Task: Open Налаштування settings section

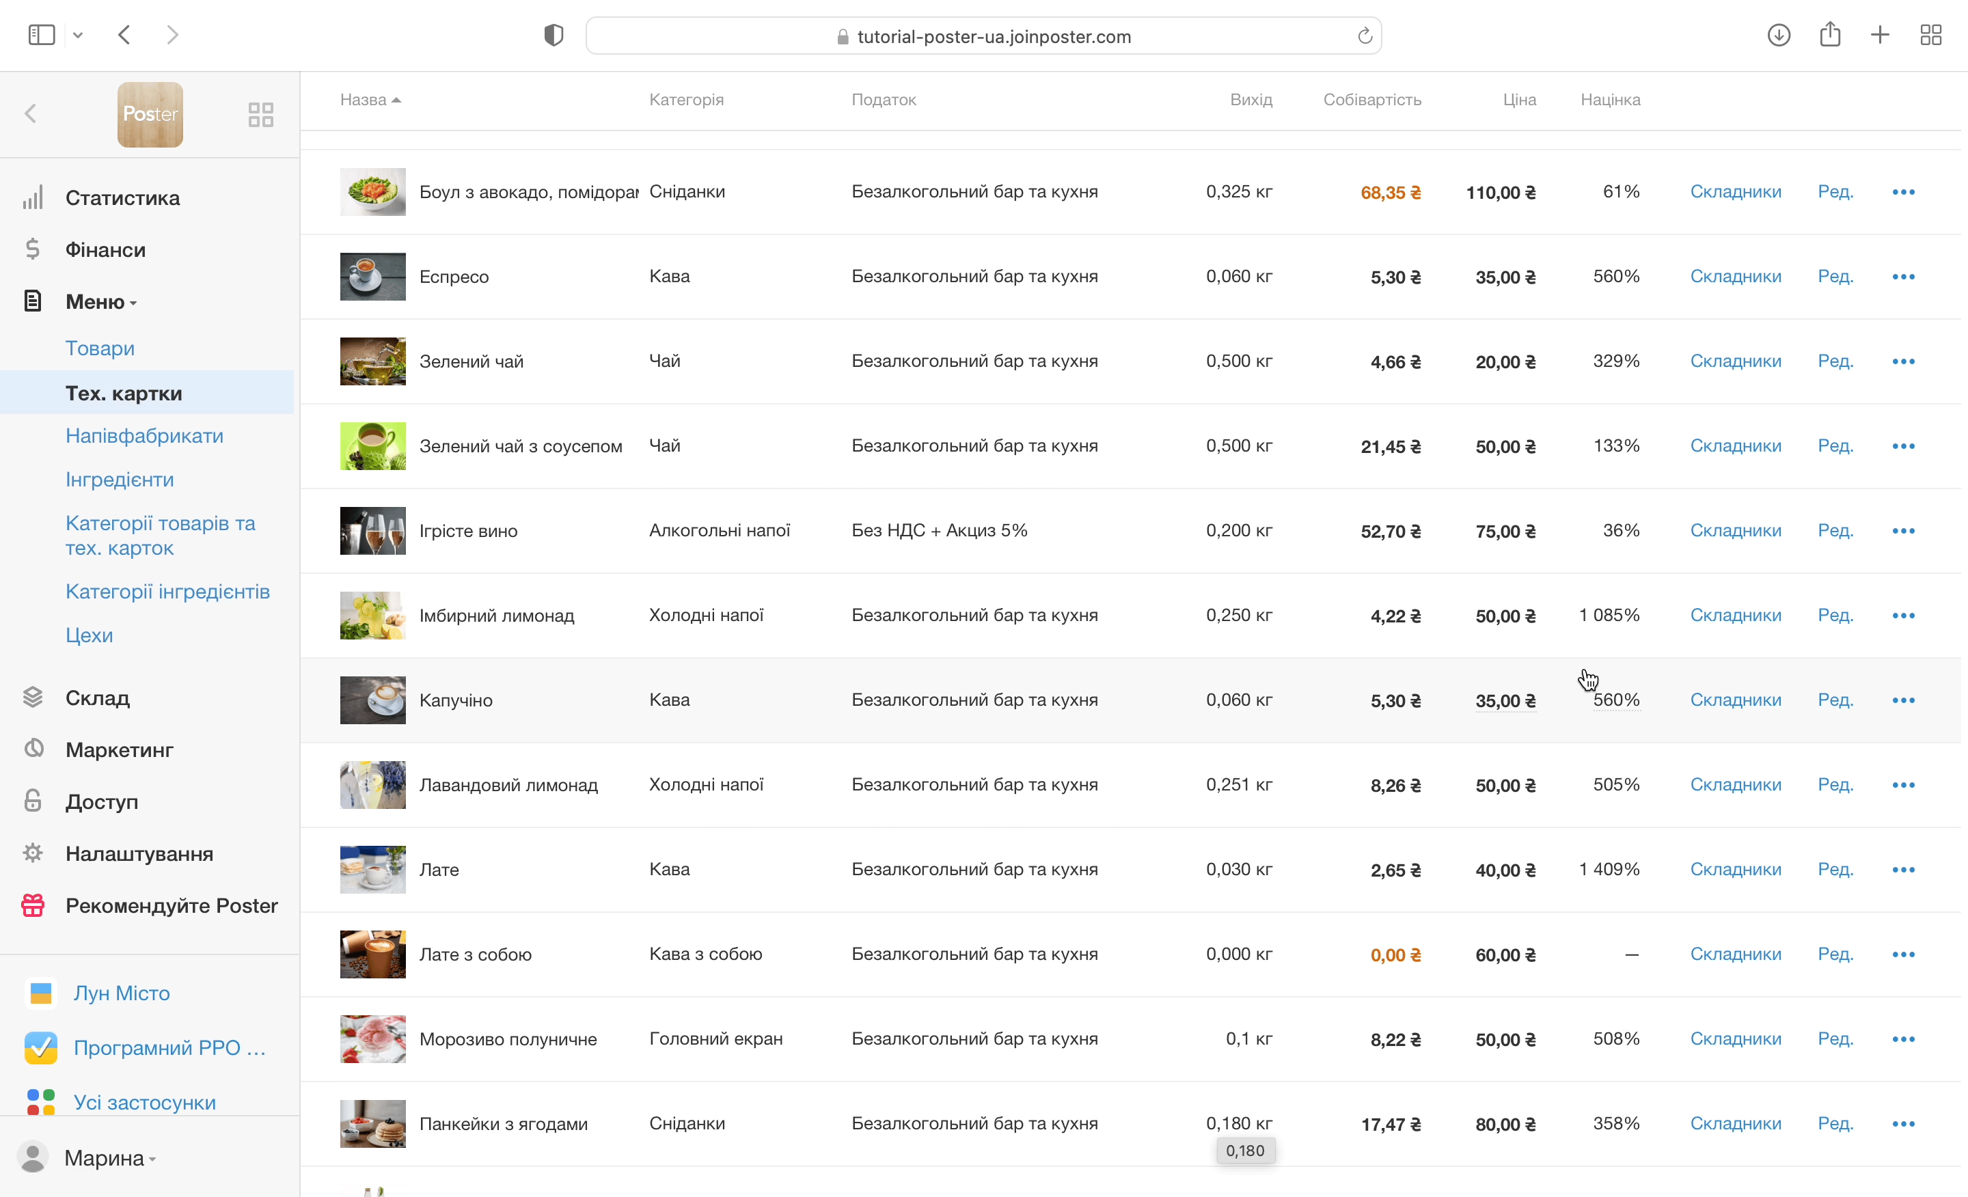Action: 139,853
